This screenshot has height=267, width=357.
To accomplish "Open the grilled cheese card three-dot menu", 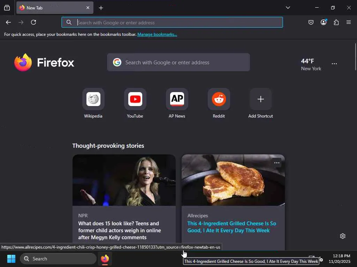I will tap(276, 163).
